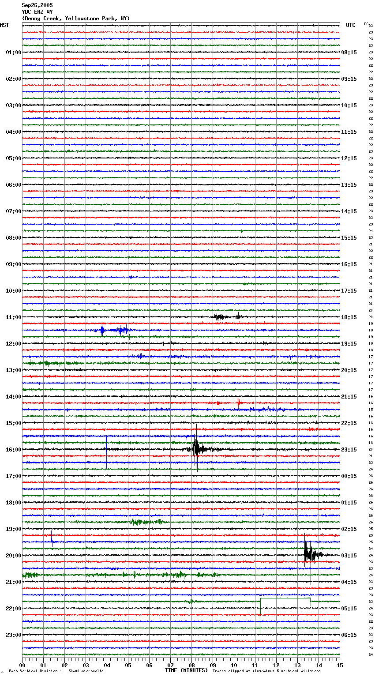Select the 21:00 MST time label
The height and width of the screenshot is (677, 375).
pyautogui.click(x=13, y=582)
